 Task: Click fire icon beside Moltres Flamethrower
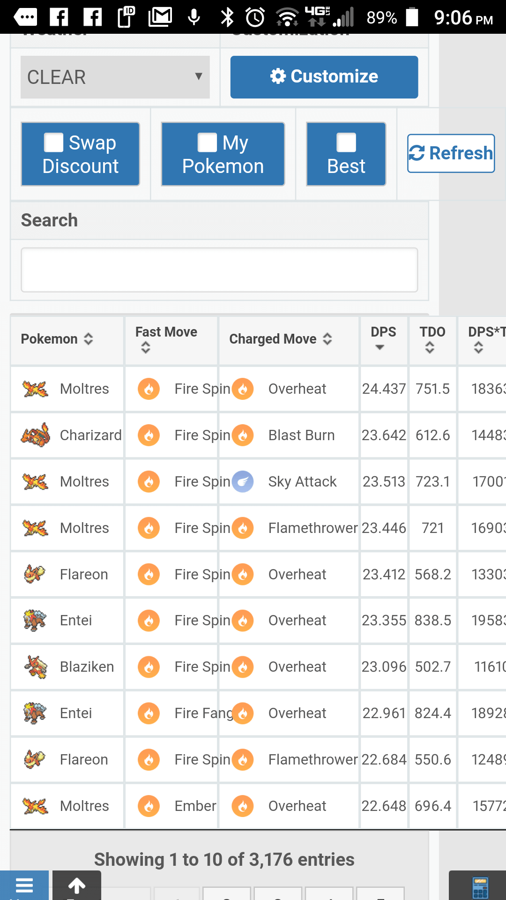click(243, 528)
